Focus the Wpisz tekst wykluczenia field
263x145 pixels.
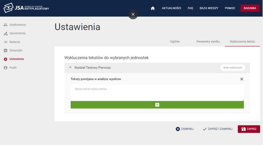pos(157,93)
